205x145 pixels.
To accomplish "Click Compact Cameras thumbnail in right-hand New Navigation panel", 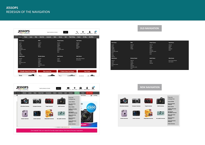I will [136, 101].
